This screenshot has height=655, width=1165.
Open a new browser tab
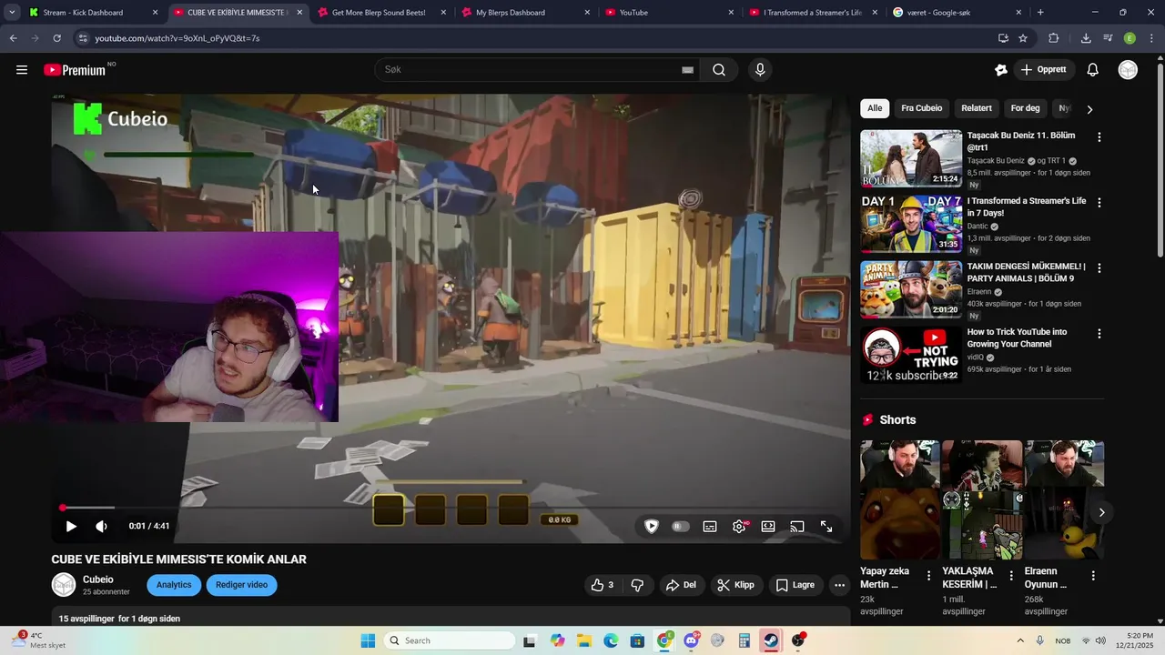pos(1040,13)
